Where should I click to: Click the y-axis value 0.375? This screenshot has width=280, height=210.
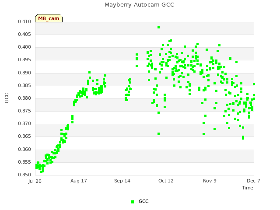click(24, 111)
